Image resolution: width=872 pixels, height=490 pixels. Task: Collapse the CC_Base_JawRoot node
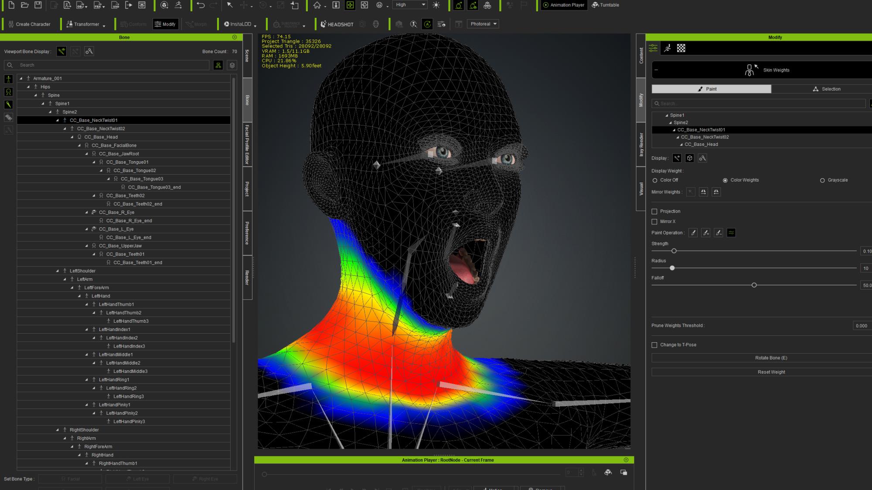(x=86, y=154)
